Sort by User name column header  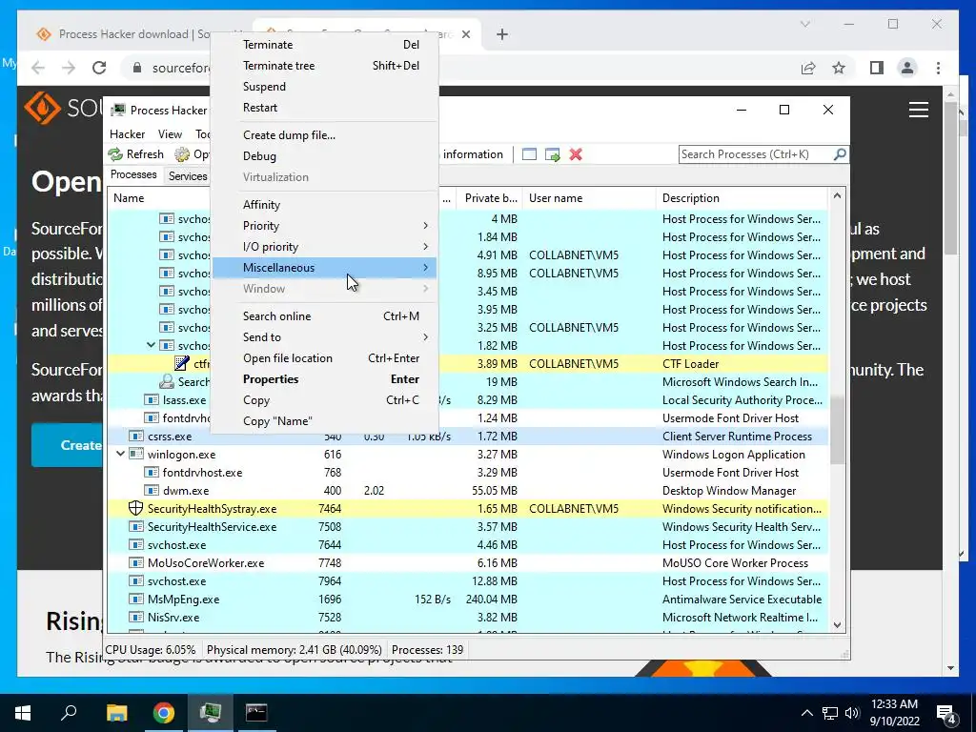tap(589, 198)
